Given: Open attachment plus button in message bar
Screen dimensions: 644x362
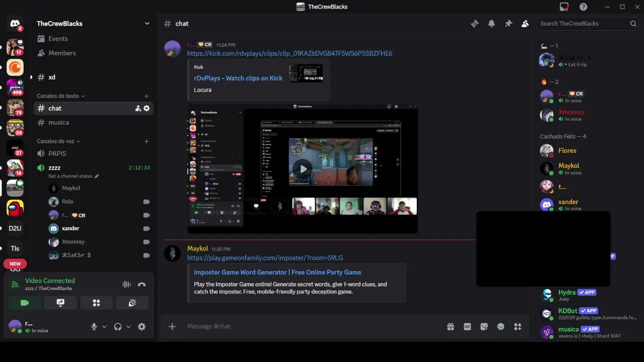Looking at the screenshot, I should pos(172,327).
